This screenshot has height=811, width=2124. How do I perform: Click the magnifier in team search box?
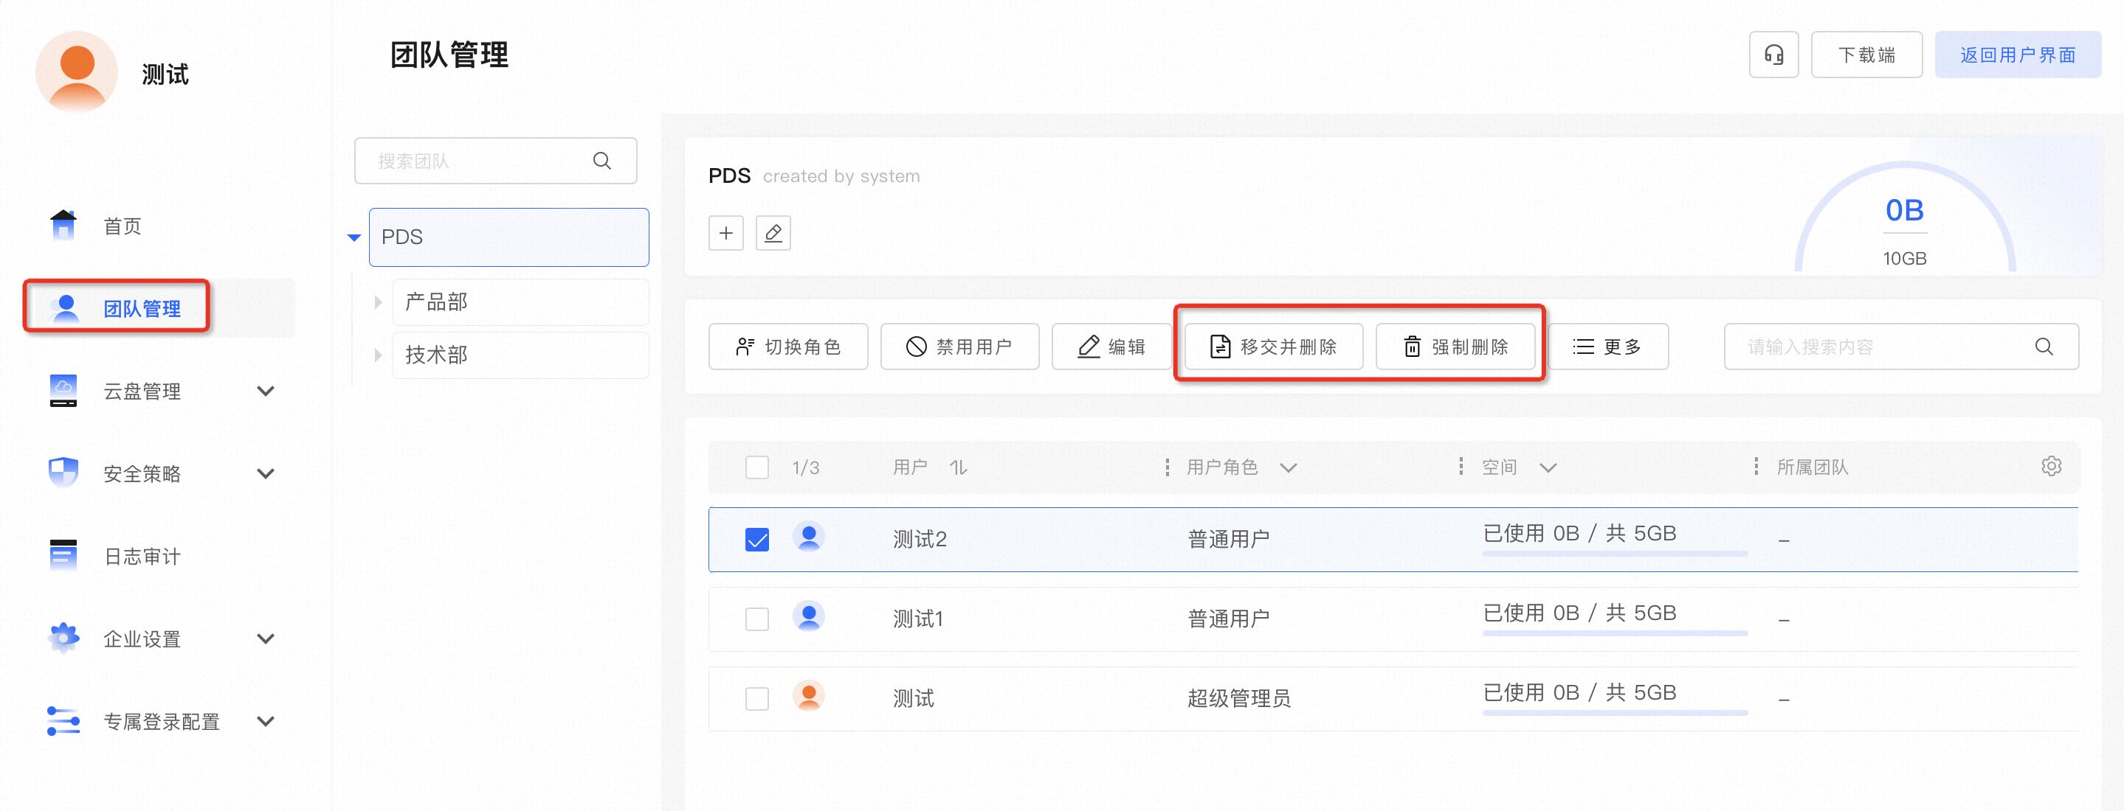(602, 161)
